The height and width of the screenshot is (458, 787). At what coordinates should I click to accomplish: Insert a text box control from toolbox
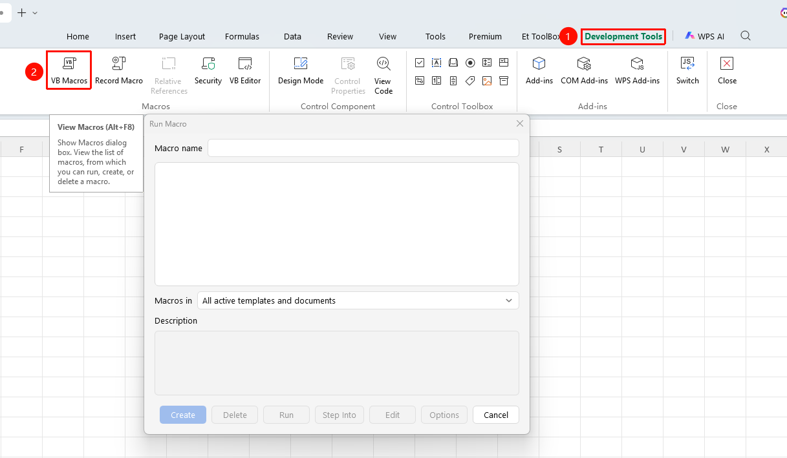coord(437,63)
